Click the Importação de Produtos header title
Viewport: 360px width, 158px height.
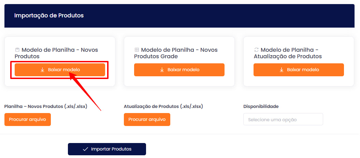point(49,16)
